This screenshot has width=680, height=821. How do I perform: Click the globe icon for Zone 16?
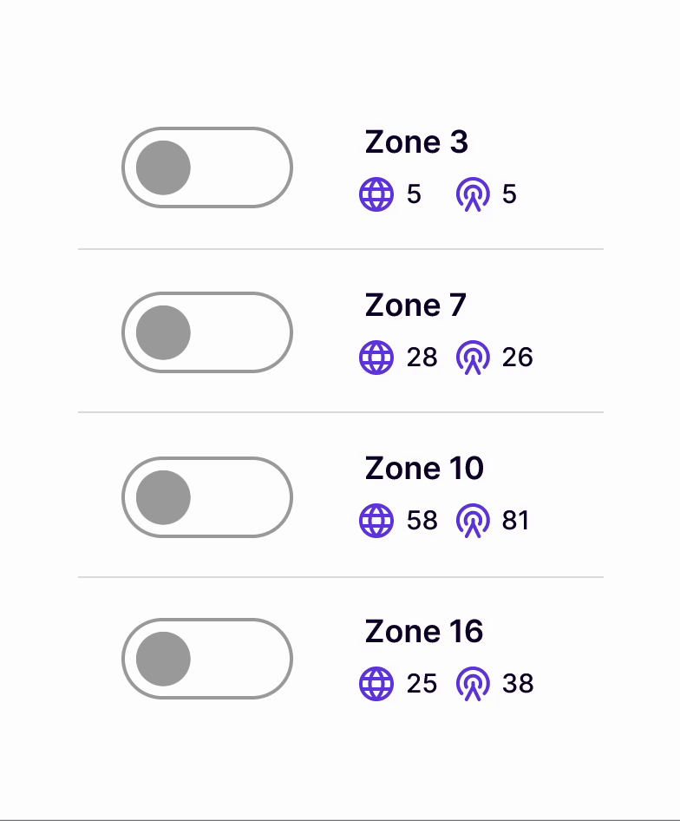click(x=376, y=684)
